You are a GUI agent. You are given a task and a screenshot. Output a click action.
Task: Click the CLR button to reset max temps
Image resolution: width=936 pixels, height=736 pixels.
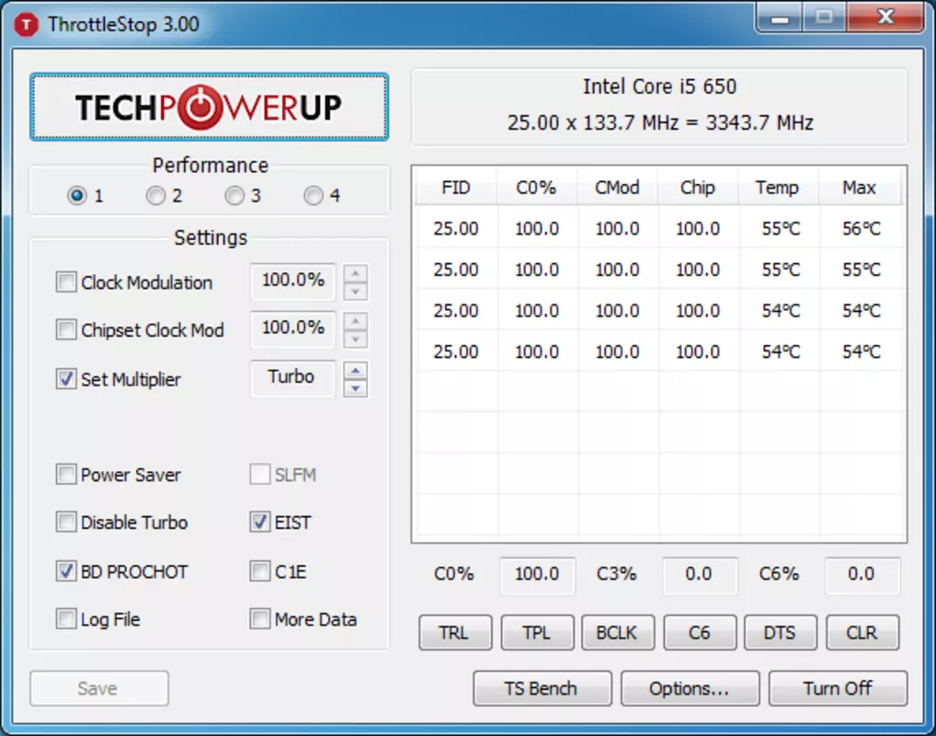tap(862, 633)
